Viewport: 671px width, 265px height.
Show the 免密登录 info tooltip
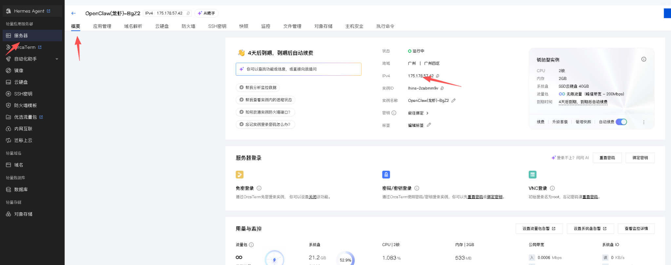pos(259,188)
